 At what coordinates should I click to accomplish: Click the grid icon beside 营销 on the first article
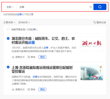[29, 57]
